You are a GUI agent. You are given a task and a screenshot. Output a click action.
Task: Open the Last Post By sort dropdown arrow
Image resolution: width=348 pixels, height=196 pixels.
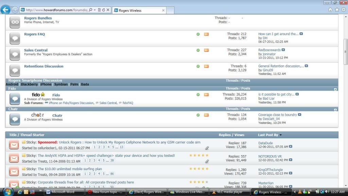point(280,135)
